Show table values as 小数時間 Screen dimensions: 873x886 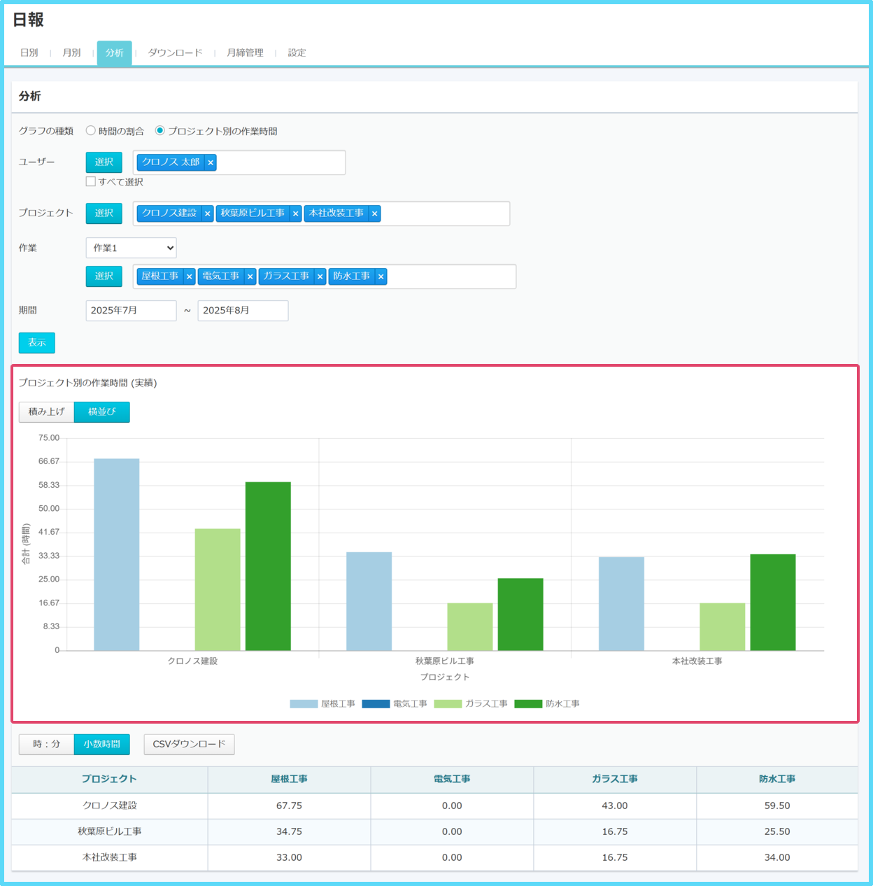coord(102,745)
